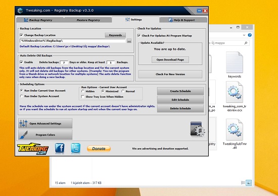Viewport: 278px width, 196px height.
Task: Toggle Auto Delete Enable checkbox
Action: pos(21,62)
